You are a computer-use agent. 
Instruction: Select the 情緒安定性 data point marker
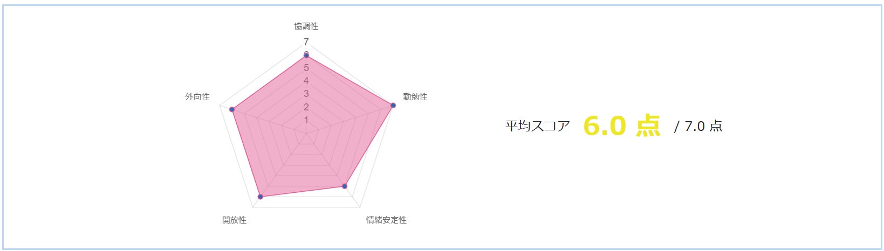pyautogui.click(x=345, y=186)
